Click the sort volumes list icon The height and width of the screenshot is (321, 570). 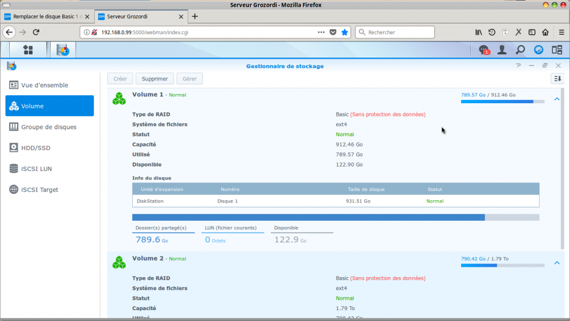[x=557, y=79]
